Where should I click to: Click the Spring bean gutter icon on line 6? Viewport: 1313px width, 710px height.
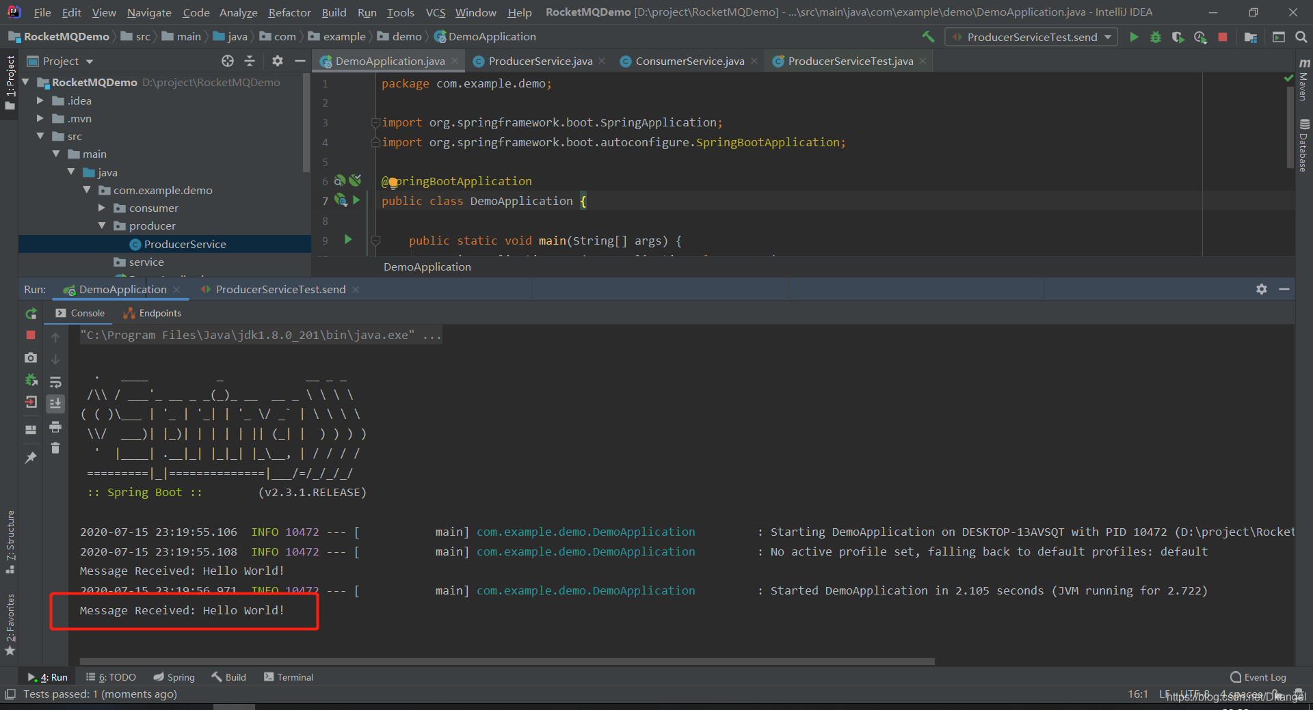click(x=340, y=180)
